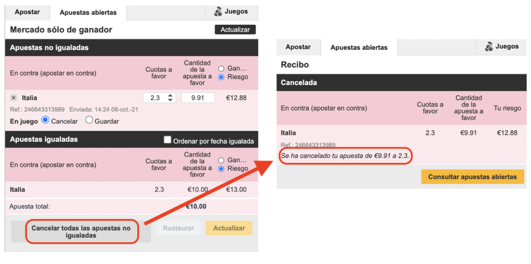Click the 9.91 stake amount field
This screenshot has height=264, width=531.
point(198,98)
